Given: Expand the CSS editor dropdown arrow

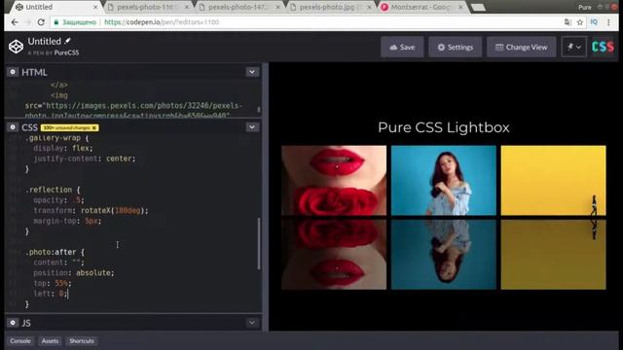Looking at the screenshot, I should point(252,127).
